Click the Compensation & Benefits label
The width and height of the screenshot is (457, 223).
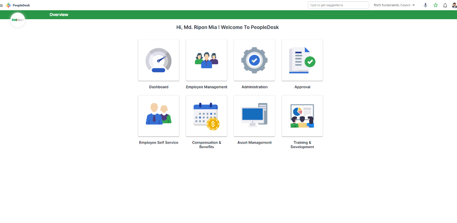point(206,145)
